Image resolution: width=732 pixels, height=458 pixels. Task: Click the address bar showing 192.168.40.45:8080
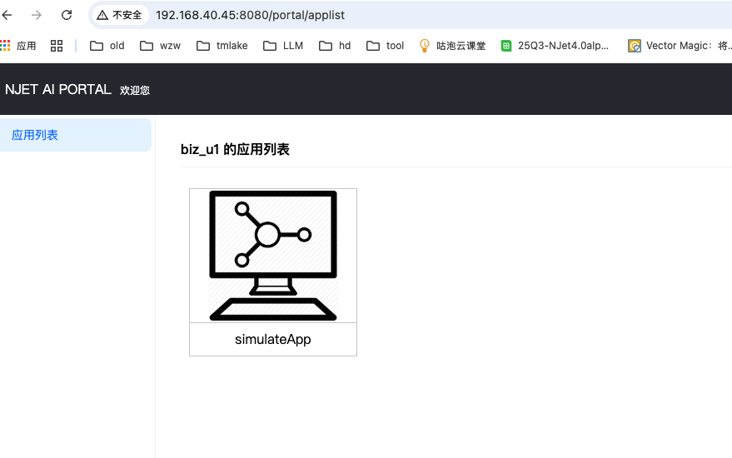(250, 15)
